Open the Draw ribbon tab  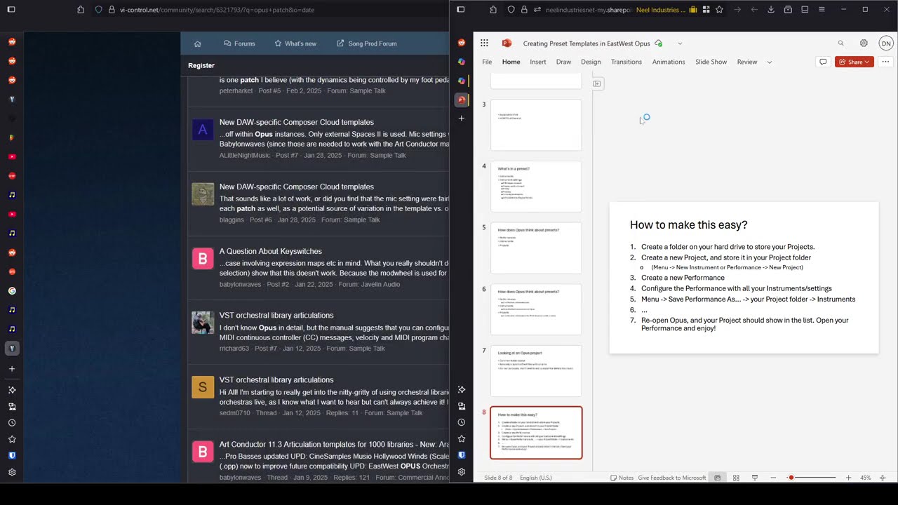[x=563, y=62]
